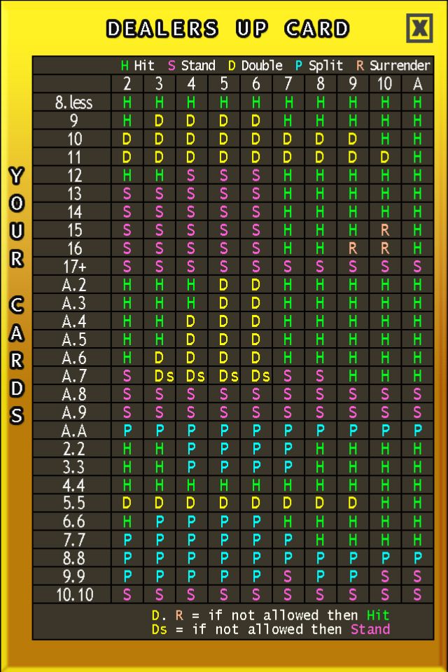Image resolution: width=448 pixels, height=672 pixels.
Task: Click the P cell for 9.9 versus dealer 8
Action: (320, 576)
